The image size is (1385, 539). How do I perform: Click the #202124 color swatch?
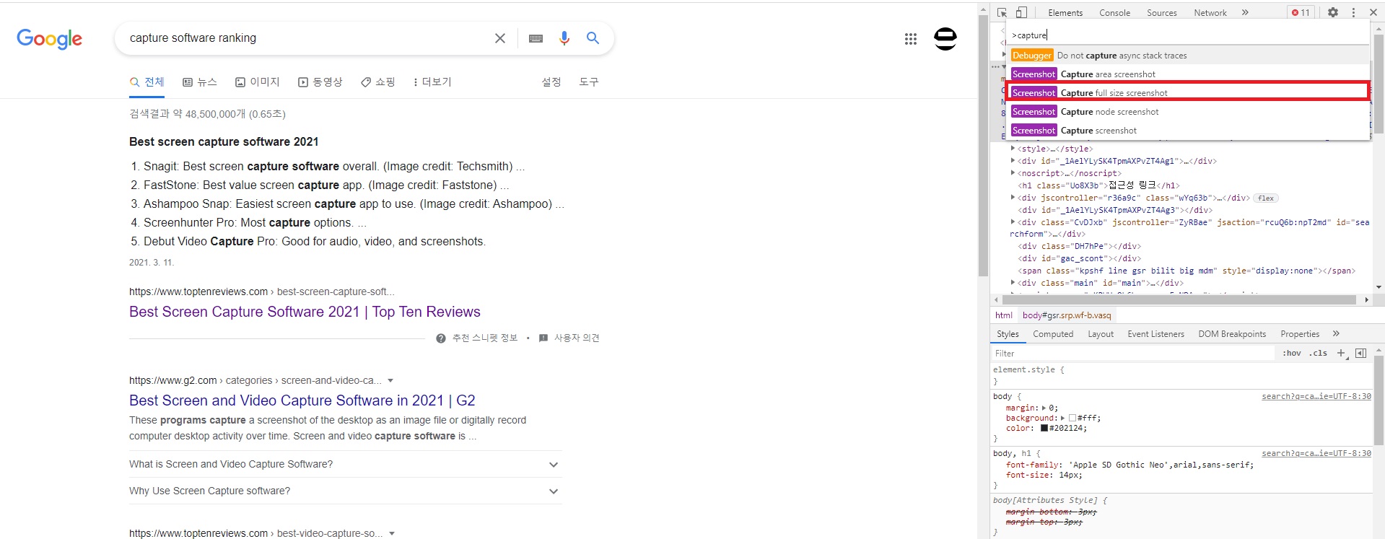pos(1044,428)
